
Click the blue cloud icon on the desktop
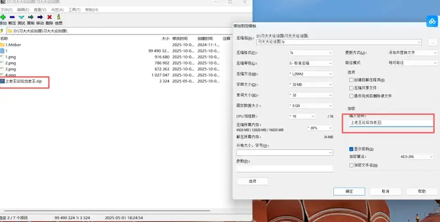[432, 22]
